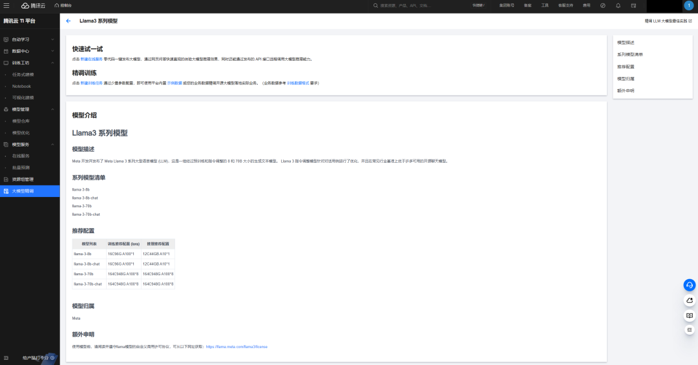The image size is (698, 365).
Task: Click the 示例数据 link
Action: (174, 83)
